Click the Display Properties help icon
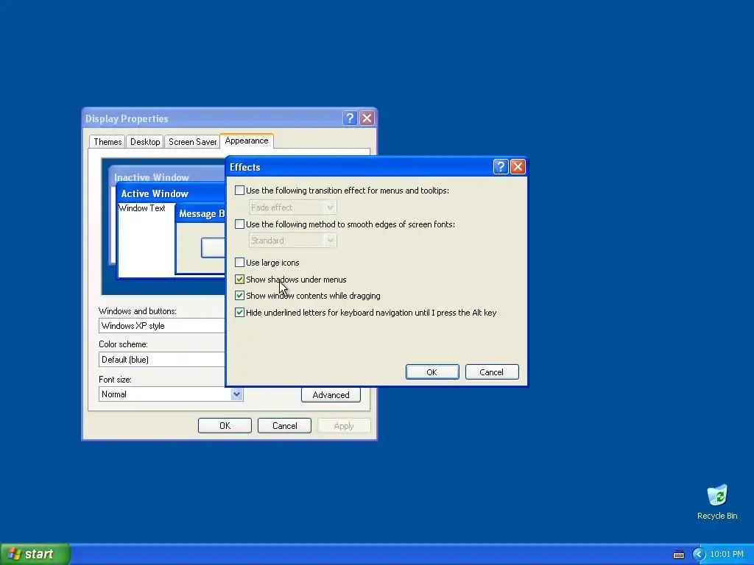754x565 pixels. coord(350,118)
